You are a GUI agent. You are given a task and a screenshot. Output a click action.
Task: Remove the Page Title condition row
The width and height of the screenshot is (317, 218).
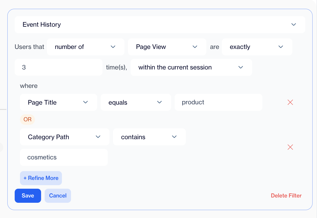[x=290, y=102]
